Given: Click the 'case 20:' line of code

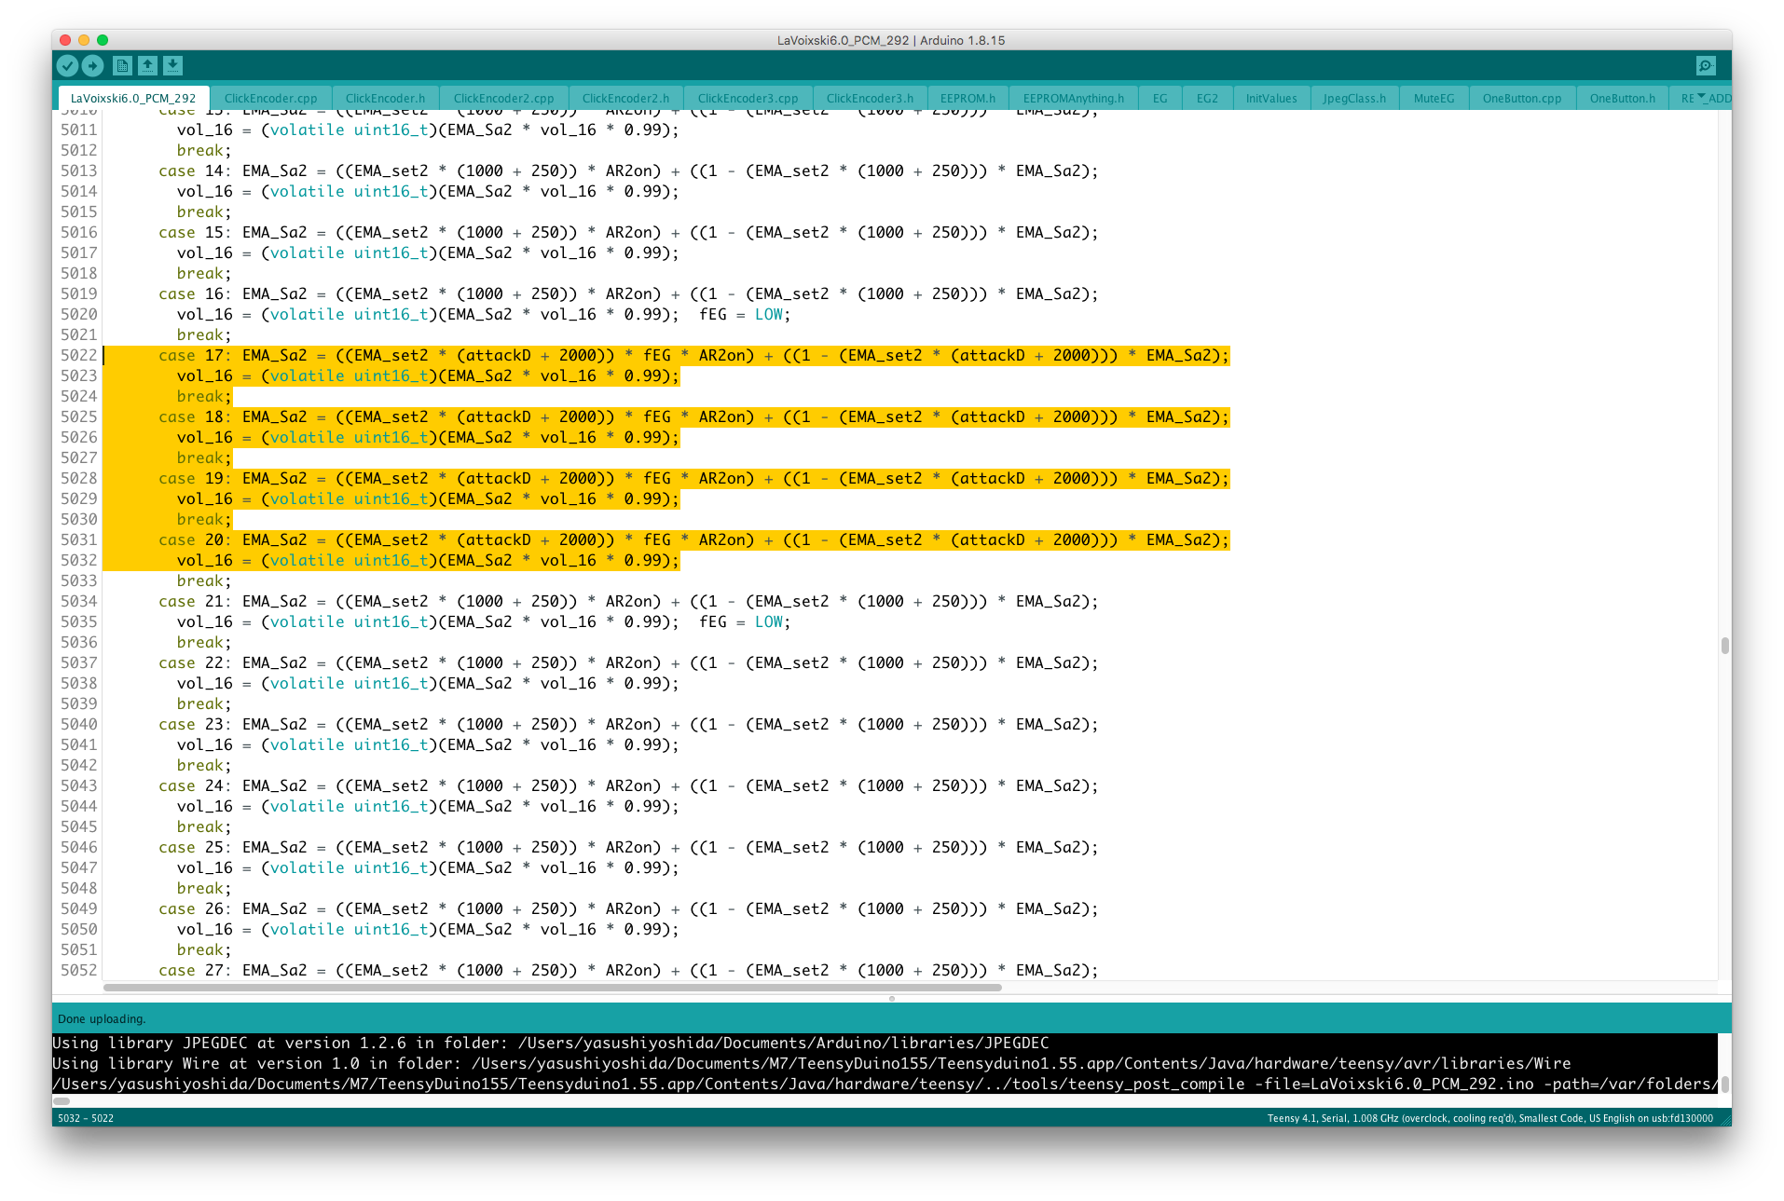Looking at the screenshot, I should pos(694,539).
